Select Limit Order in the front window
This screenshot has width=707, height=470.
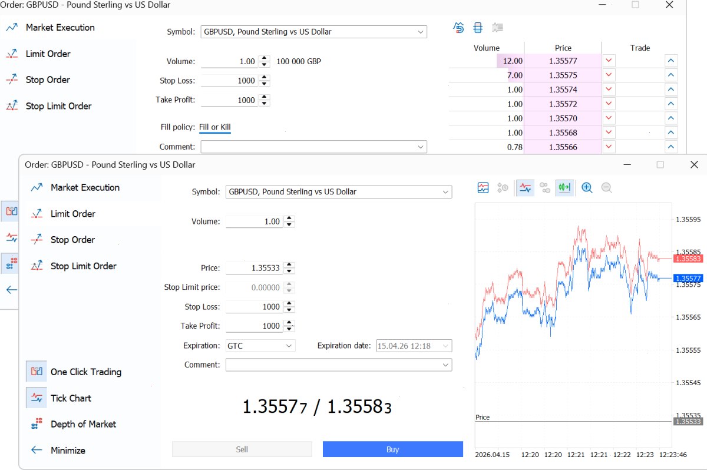coord(64,214)
